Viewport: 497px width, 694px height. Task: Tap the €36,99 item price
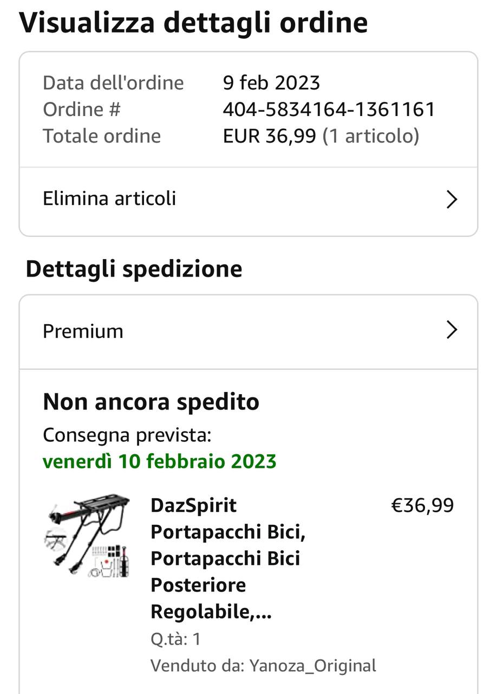tap(422, 505)
